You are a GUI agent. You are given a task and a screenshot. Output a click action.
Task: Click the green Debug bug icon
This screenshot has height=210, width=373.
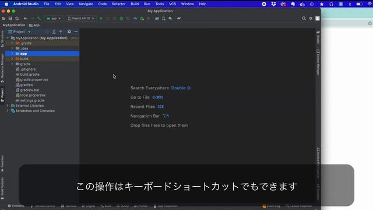coord(122,18)
